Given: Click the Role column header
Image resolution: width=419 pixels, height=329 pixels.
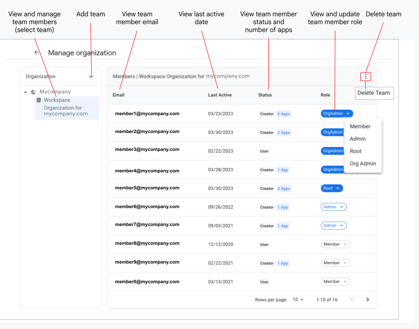Looking at the screenshot, I should click(325, 95).
